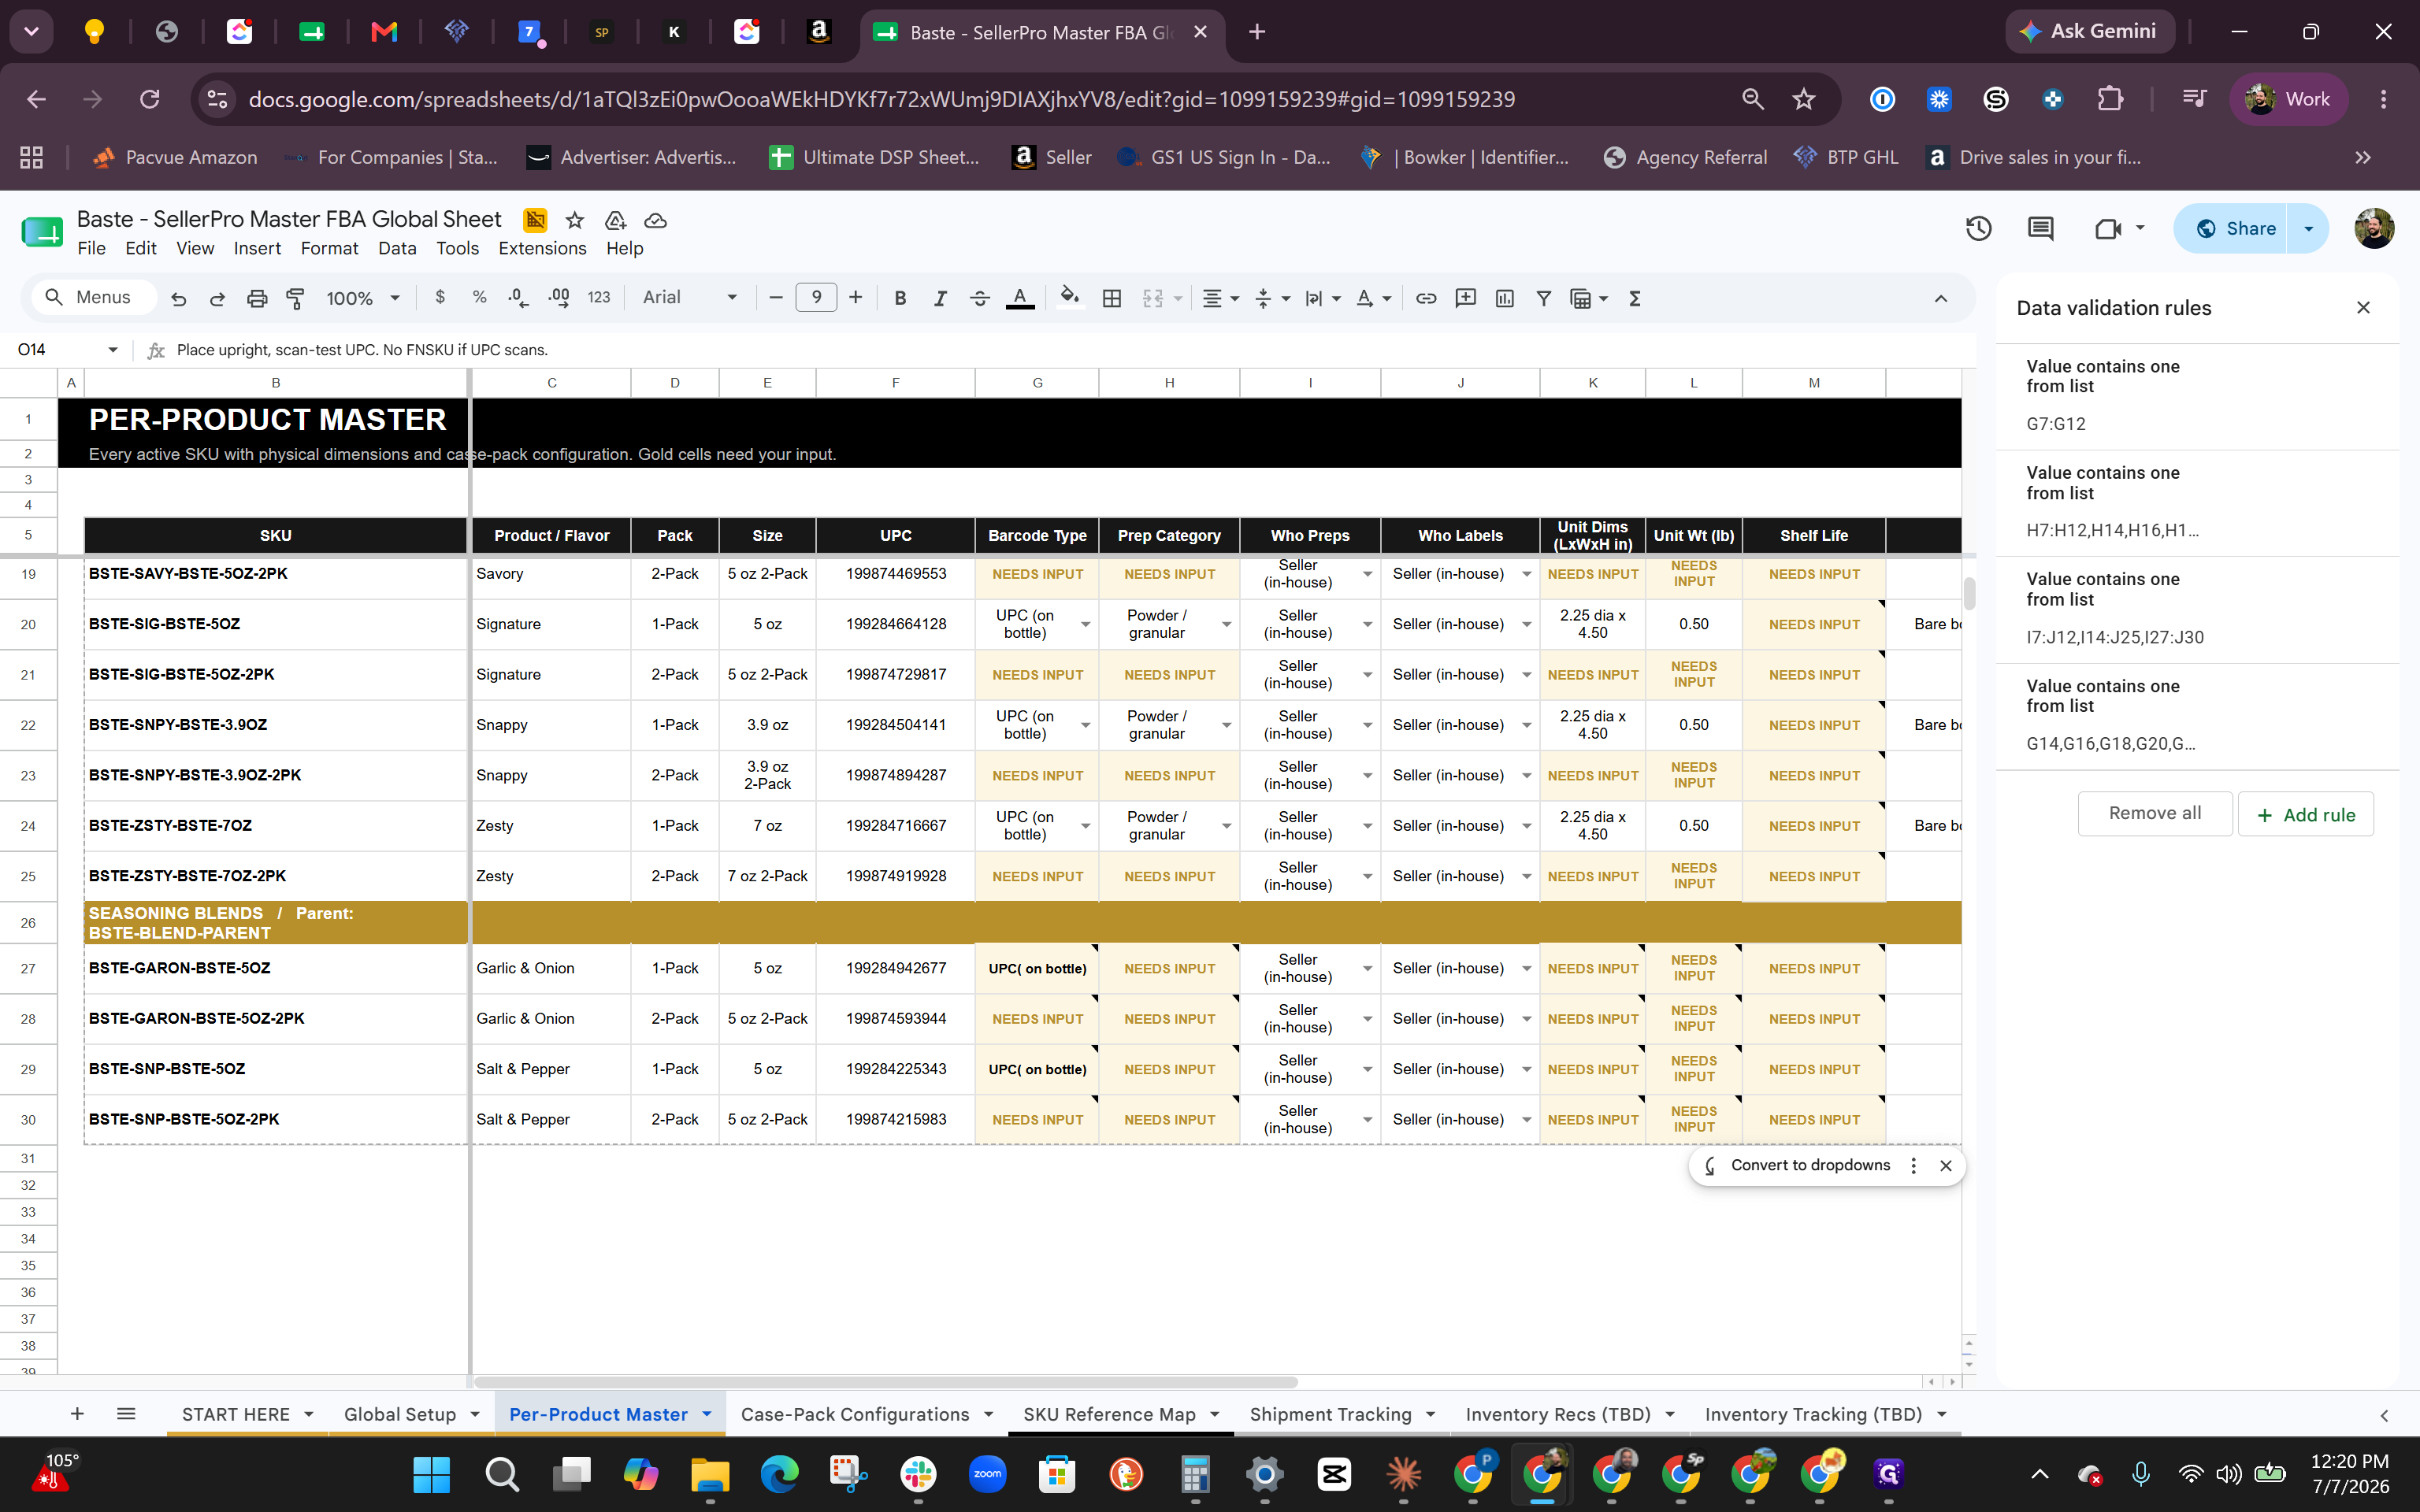Open more options on Convert to dropdowns
Viewport: 2420px width, 1512px height.
(x=1913, y=1165)
